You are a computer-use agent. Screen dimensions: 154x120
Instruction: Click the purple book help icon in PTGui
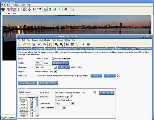pos(88,45)
